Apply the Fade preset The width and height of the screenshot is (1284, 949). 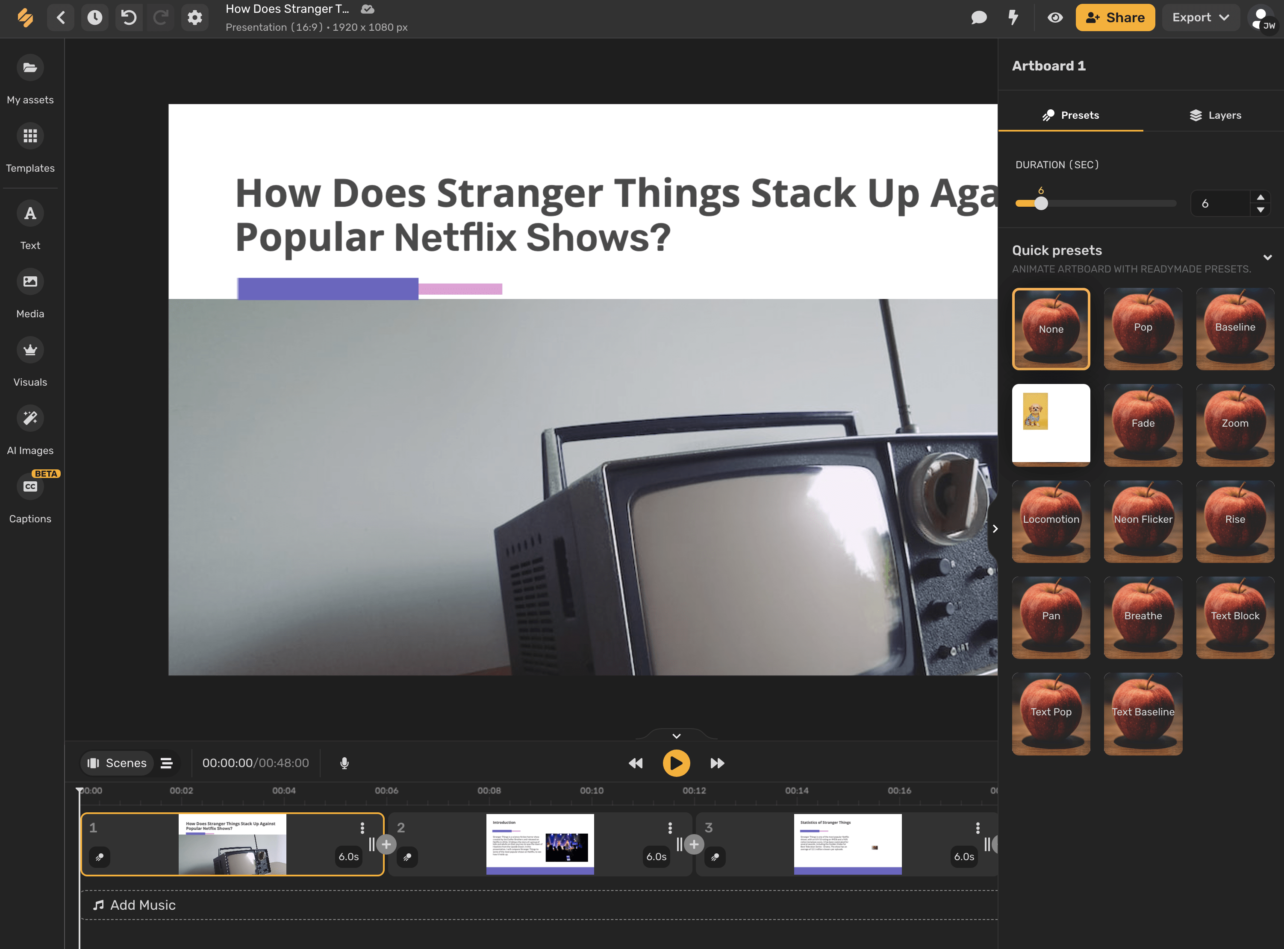coord(1143,425)
